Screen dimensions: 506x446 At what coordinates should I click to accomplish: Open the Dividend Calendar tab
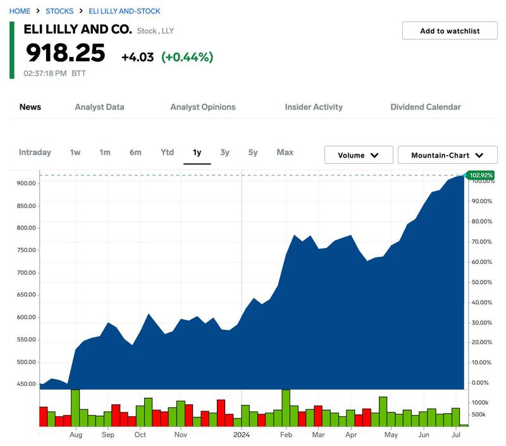425,107
